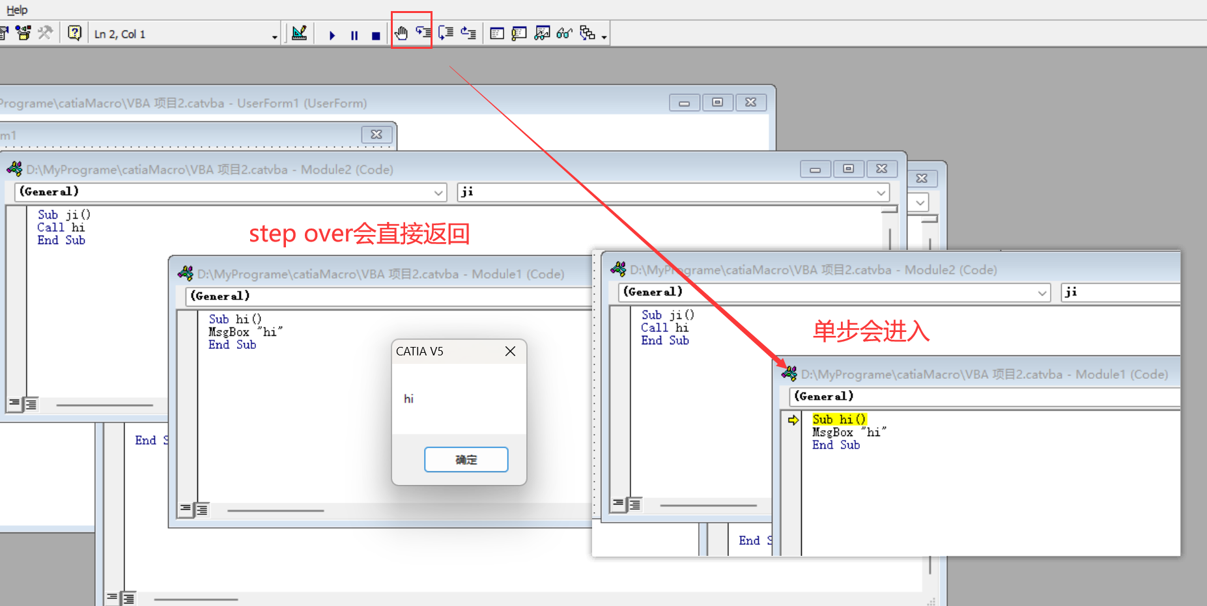Toggle Procedure View in Module2 near 'step over会直接返回'
The width and height of the screenshot is (1207, 606).
click(14, 404)
